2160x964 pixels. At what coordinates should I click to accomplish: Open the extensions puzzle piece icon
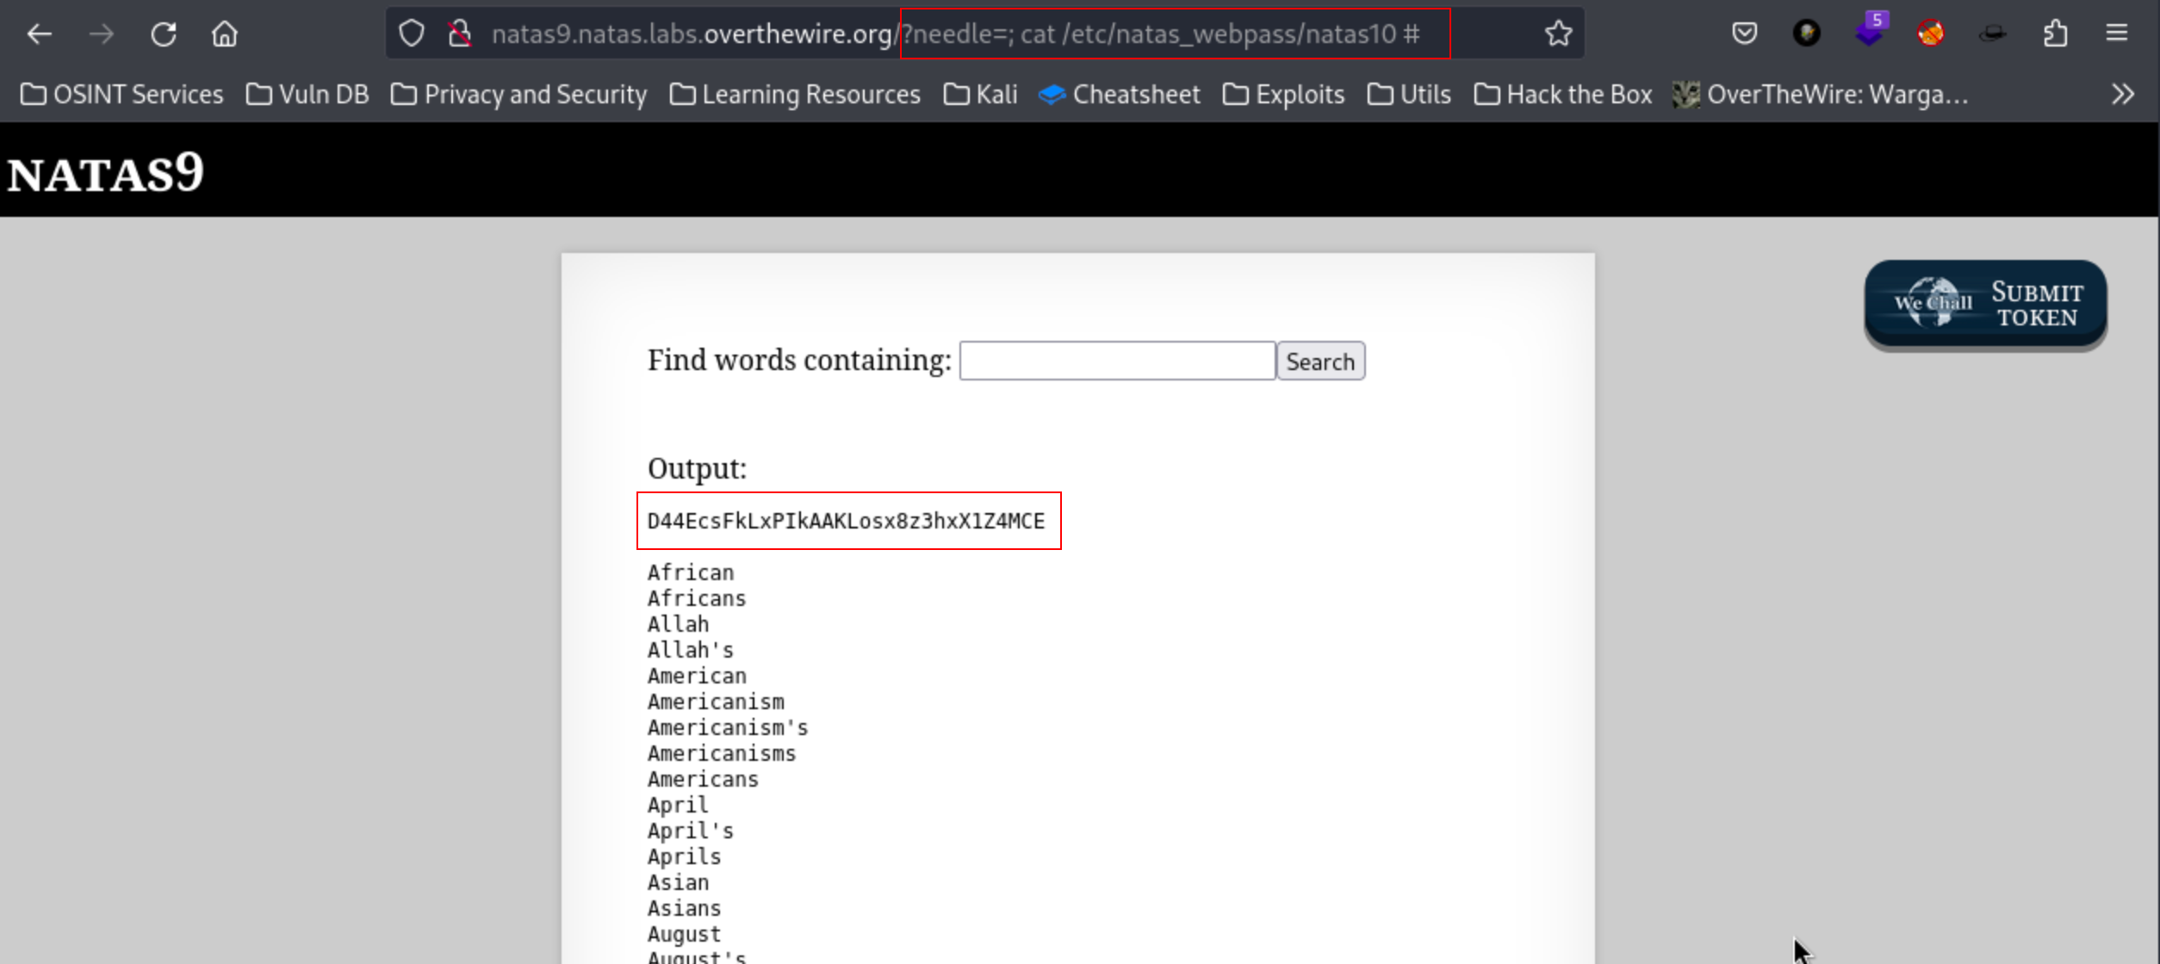(x=2055, y=34)
